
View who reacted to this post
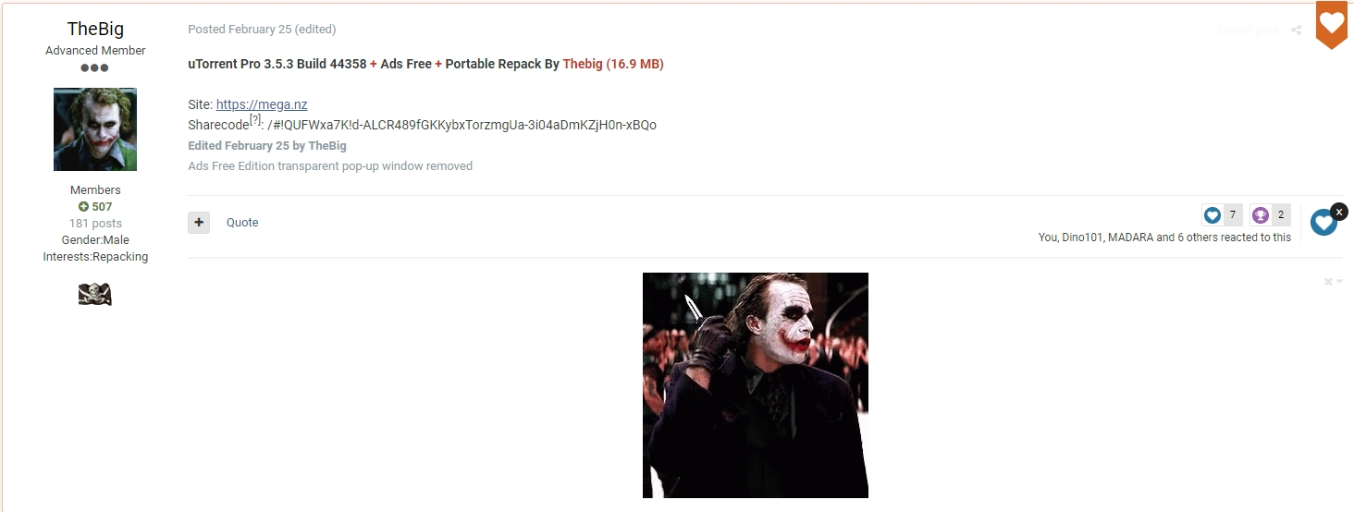(1164, 238)
